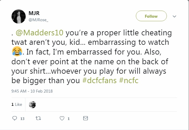The image size is (189, 130).
Task: Click the small avatar of the liker
Action: point(32,104)
